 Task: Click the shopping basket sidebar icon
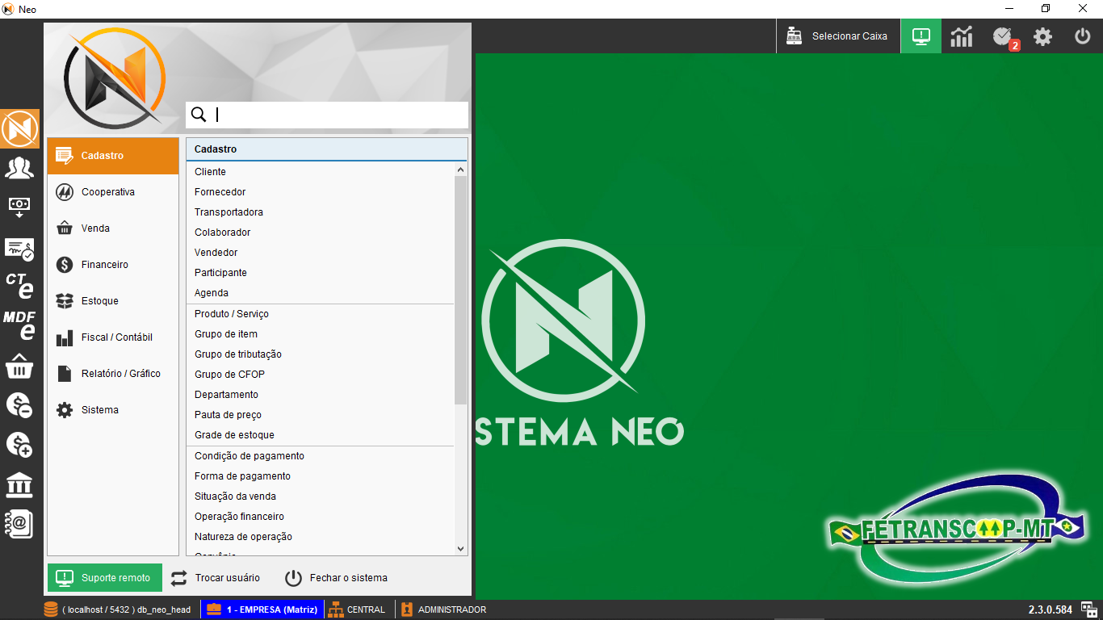pyautogui.click(x=19, y=367)
